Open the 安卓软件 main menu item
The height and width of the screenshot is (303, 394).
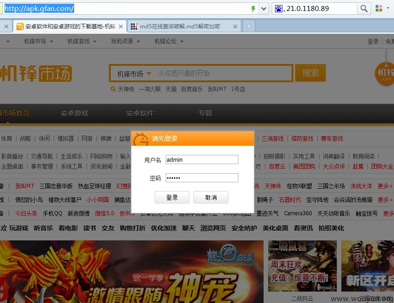point(140,113)
